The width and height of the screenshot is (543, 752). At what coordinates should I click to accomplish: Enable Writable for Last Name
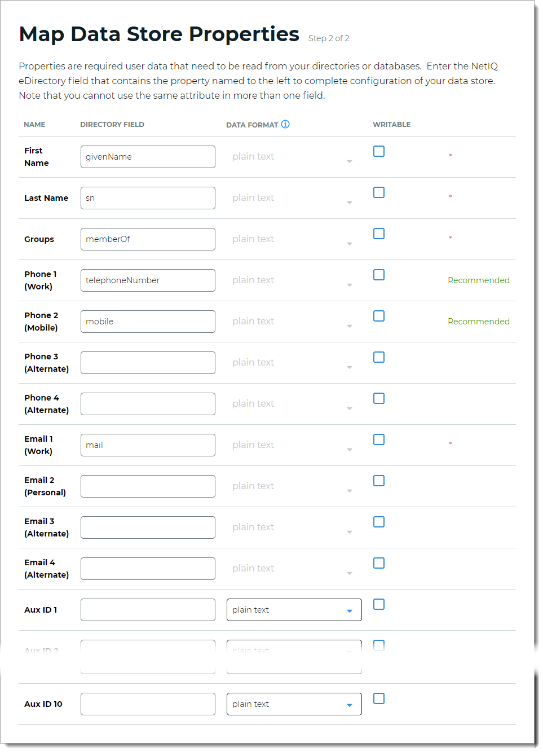(378, 192)
